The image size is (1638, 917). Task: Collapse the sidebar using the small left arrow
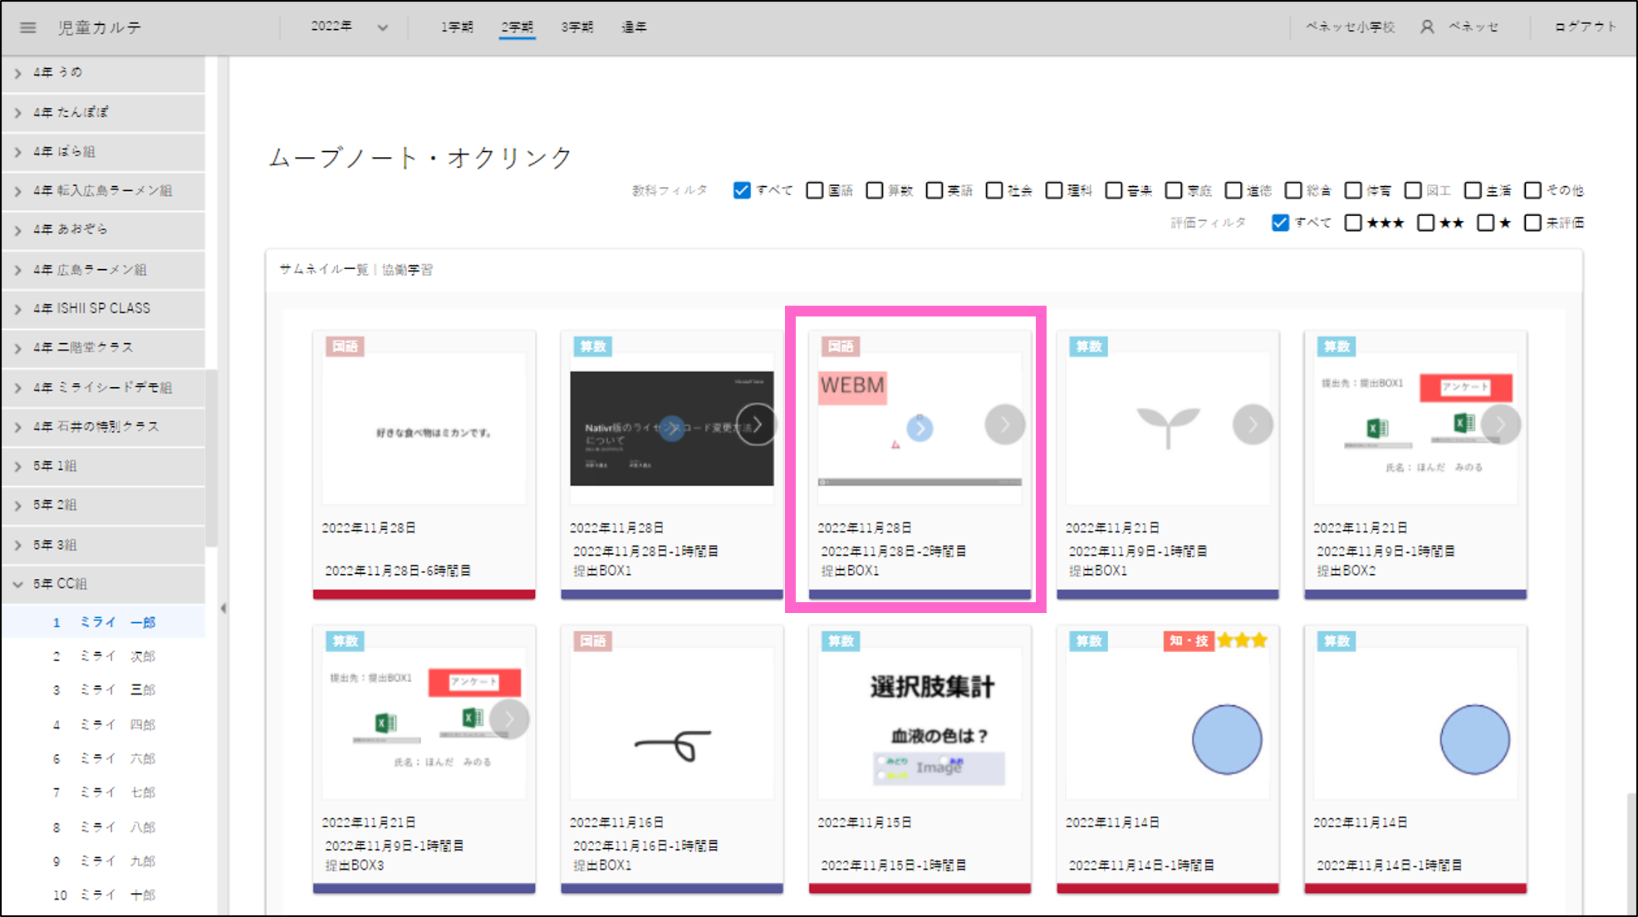click(223, 609)
